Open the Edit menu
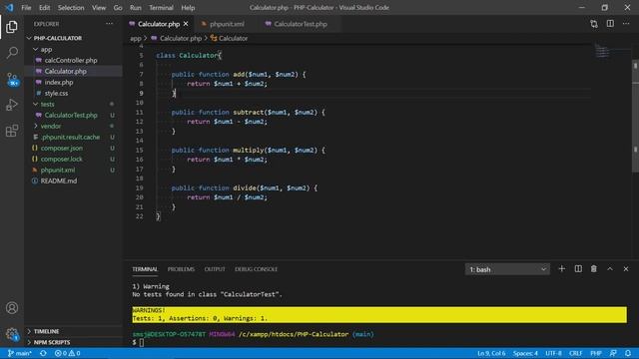 pos(44,8)
